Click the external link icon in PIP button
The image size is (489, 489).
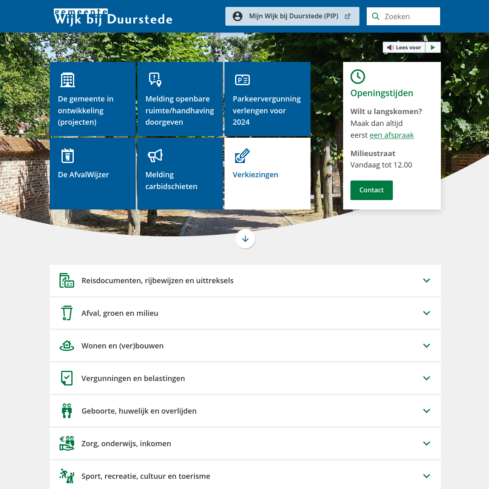pyautogui.click(x=348, y=16)
